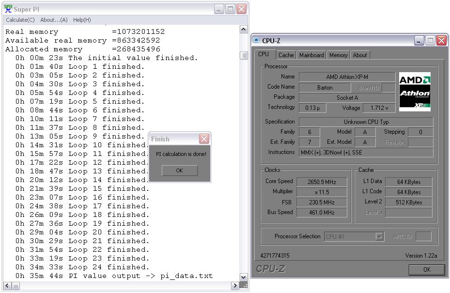Click the Super PI title bar icon
Screen dimensions: 450x293
coord(8,9)
